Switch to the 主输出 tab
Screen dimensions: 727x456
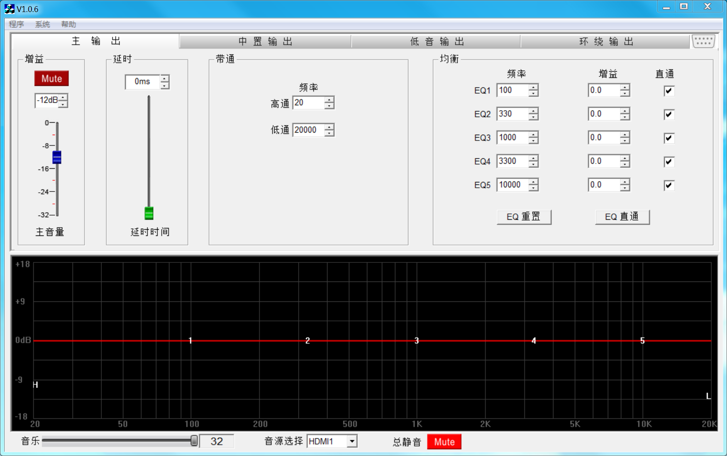96,41
